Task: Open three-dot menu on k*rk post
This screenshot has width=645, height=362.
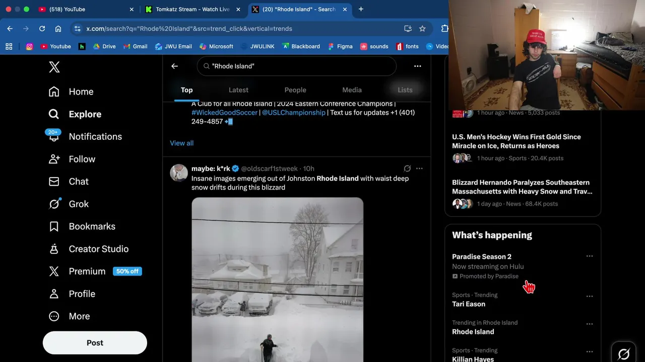Action: tap(419, 168)
